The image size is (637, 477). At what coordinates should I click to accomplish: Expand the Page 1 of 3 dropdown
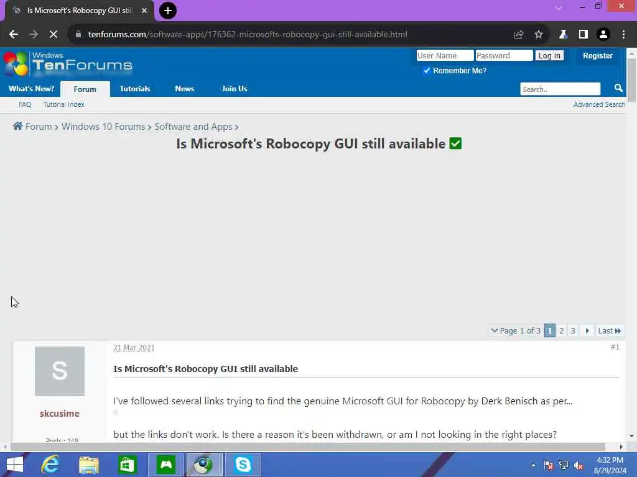pos(516,330)
